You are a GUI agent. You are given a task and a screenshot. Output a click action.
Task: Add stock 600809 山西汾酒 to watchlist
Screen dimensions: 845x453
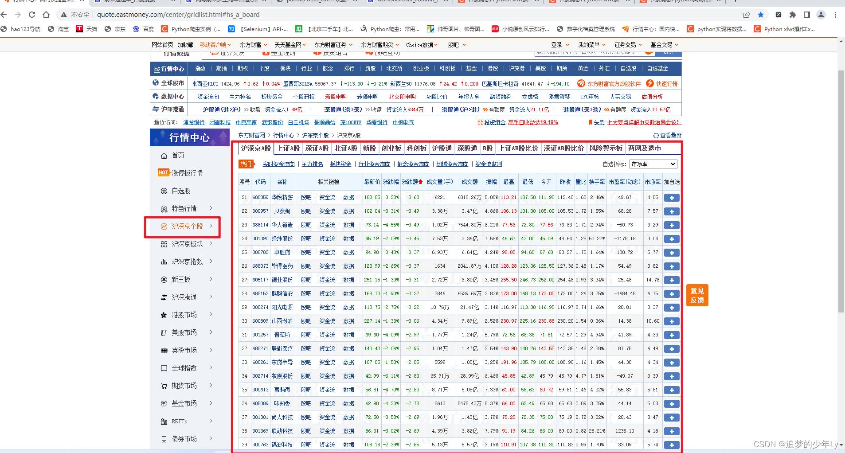[672, 321]
